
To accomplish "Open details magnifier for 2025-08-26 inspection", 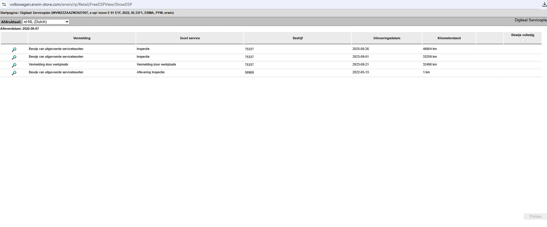I will click(x=14, y=50).
